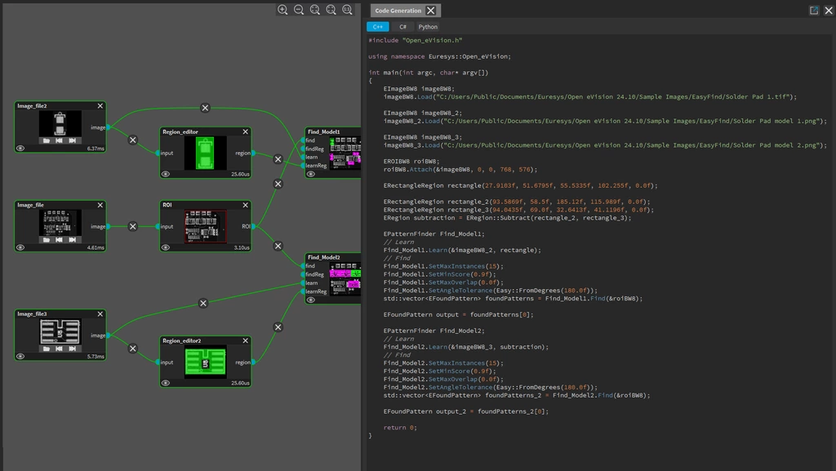Switch code language to Python

pos(428,27)
